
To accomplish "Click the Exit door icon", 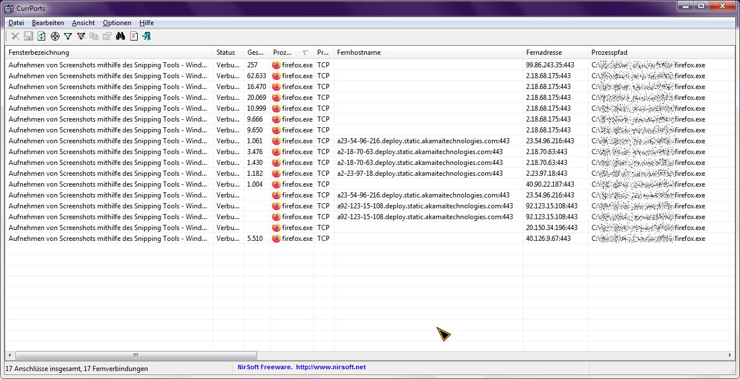I will [147, 37].
